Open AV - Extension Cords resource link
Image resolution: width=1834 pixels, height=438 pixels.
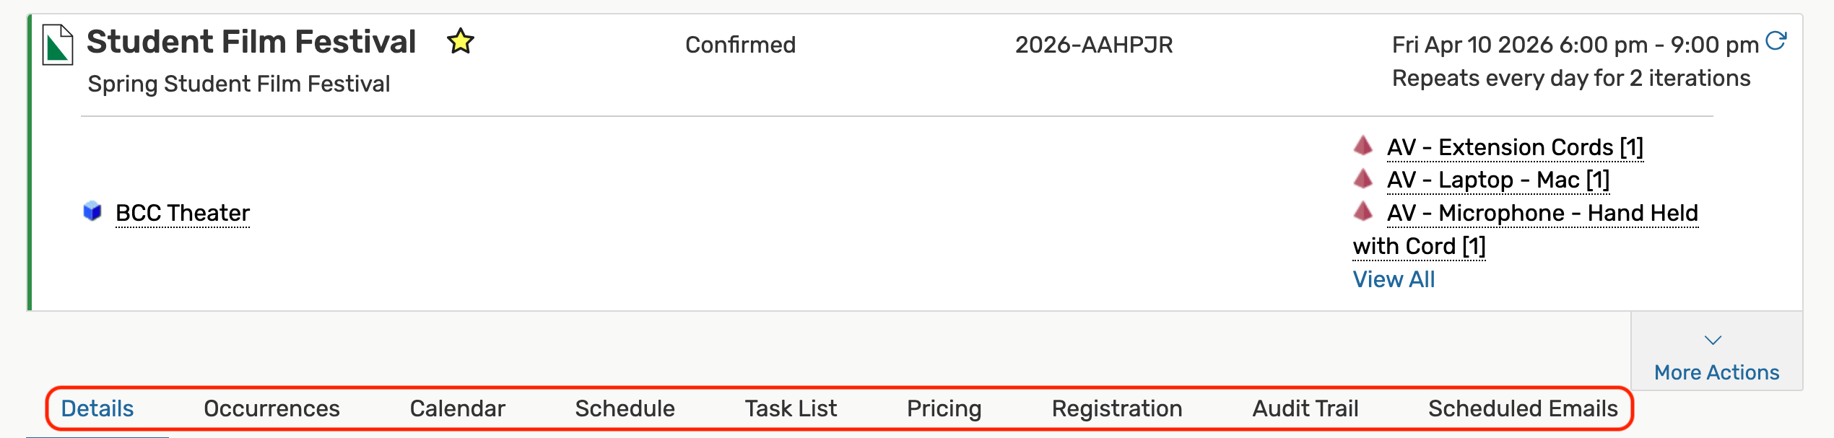point(1515,147)
